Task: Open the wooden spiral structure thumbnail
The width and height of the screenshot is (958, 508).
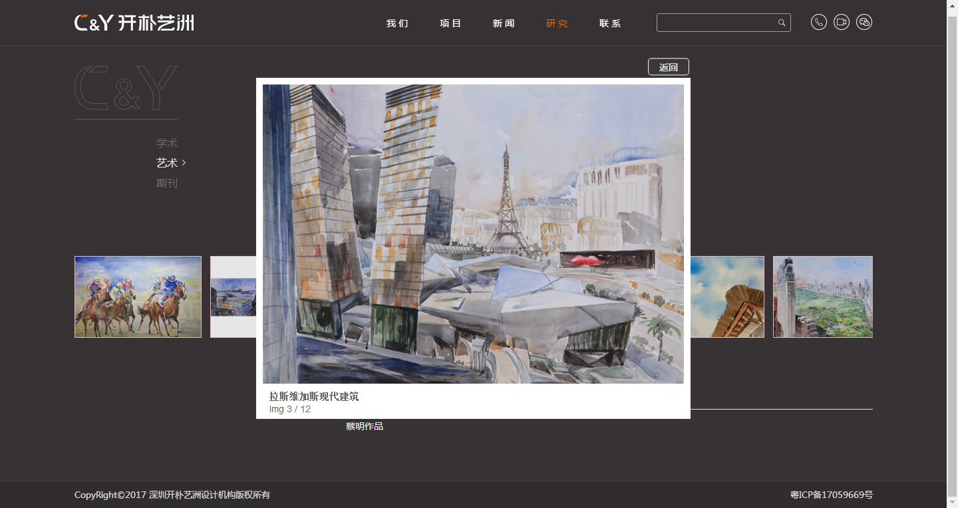Action: click(x=727, y=297)
